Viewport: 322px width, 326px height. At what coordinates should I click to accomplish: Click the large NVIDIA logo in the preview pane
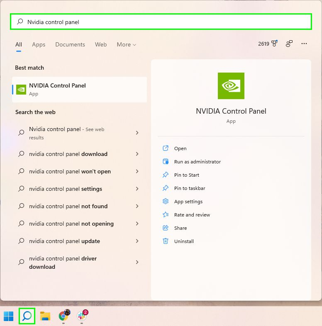coord(231,86)
